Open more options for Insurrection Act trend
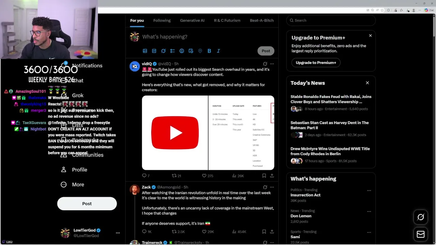This screenshot has width=436, height=245. [x=369, y=191]
